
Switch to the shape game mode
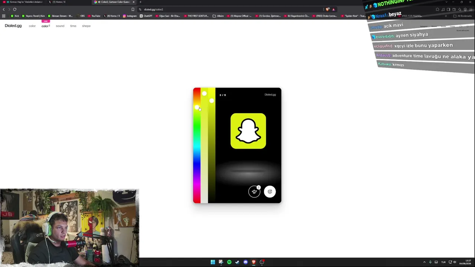click(86, 26)
